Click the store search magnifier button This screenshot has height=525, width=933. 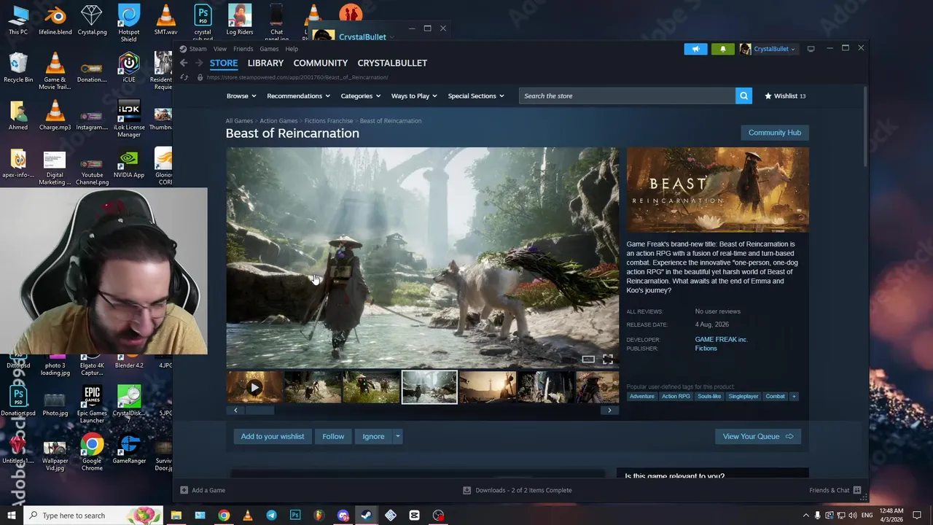coord(743,96)
